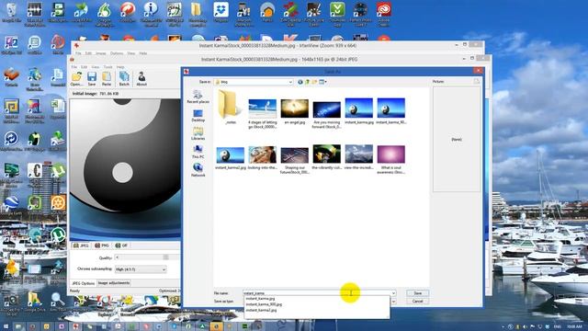Viewport: 588px width, 331px height.
Task: Toggle the Picture preview checkbox in Save dialog
Action: 476,82
